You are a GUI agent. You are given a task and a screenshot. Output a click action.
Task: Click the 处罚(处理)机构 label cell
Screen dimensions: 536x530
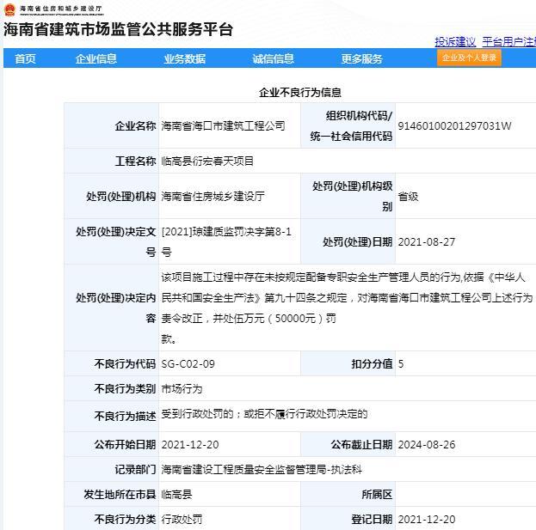pyautogui.click(x=112, y=196)
